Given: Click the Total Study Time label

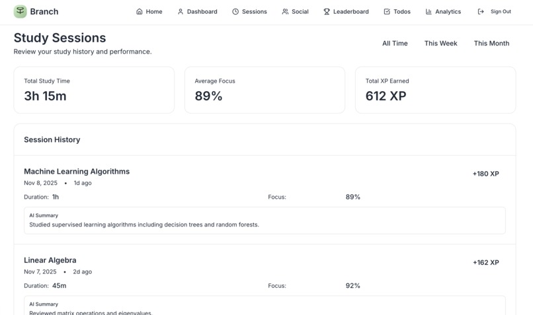Looking at the screenshot, I should point(47,81).
